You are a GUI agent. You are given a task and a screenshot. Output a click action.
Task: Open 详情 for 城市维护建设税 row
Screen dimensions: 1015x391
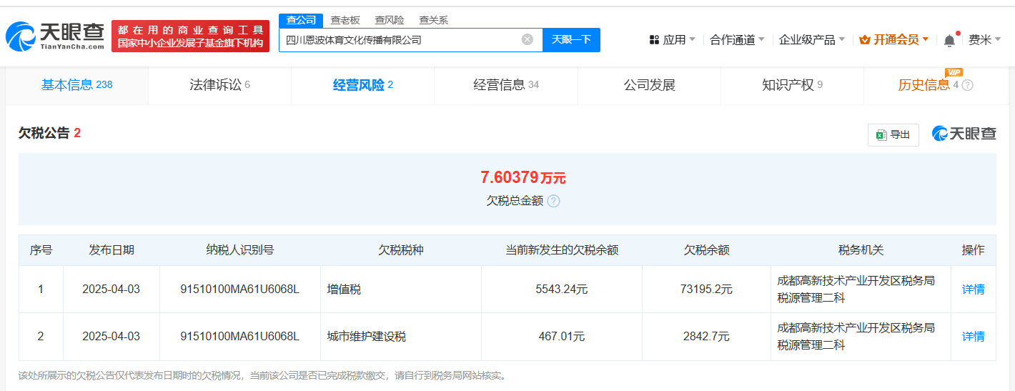(973, 337)
